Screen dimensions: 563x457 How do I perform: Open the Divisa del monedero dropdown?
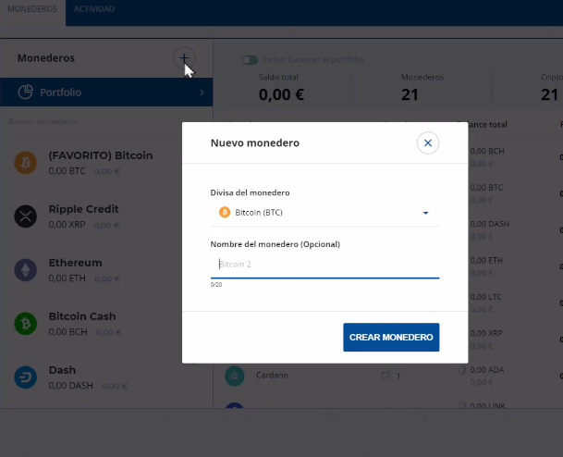coord(324,213)
